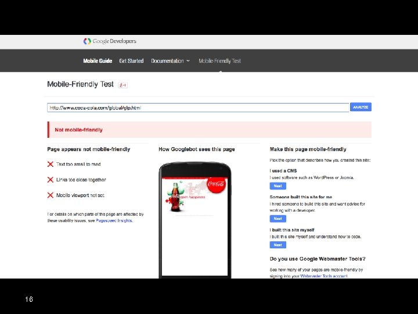
Task: Click the Analyze button
Action: coord(361,107)
